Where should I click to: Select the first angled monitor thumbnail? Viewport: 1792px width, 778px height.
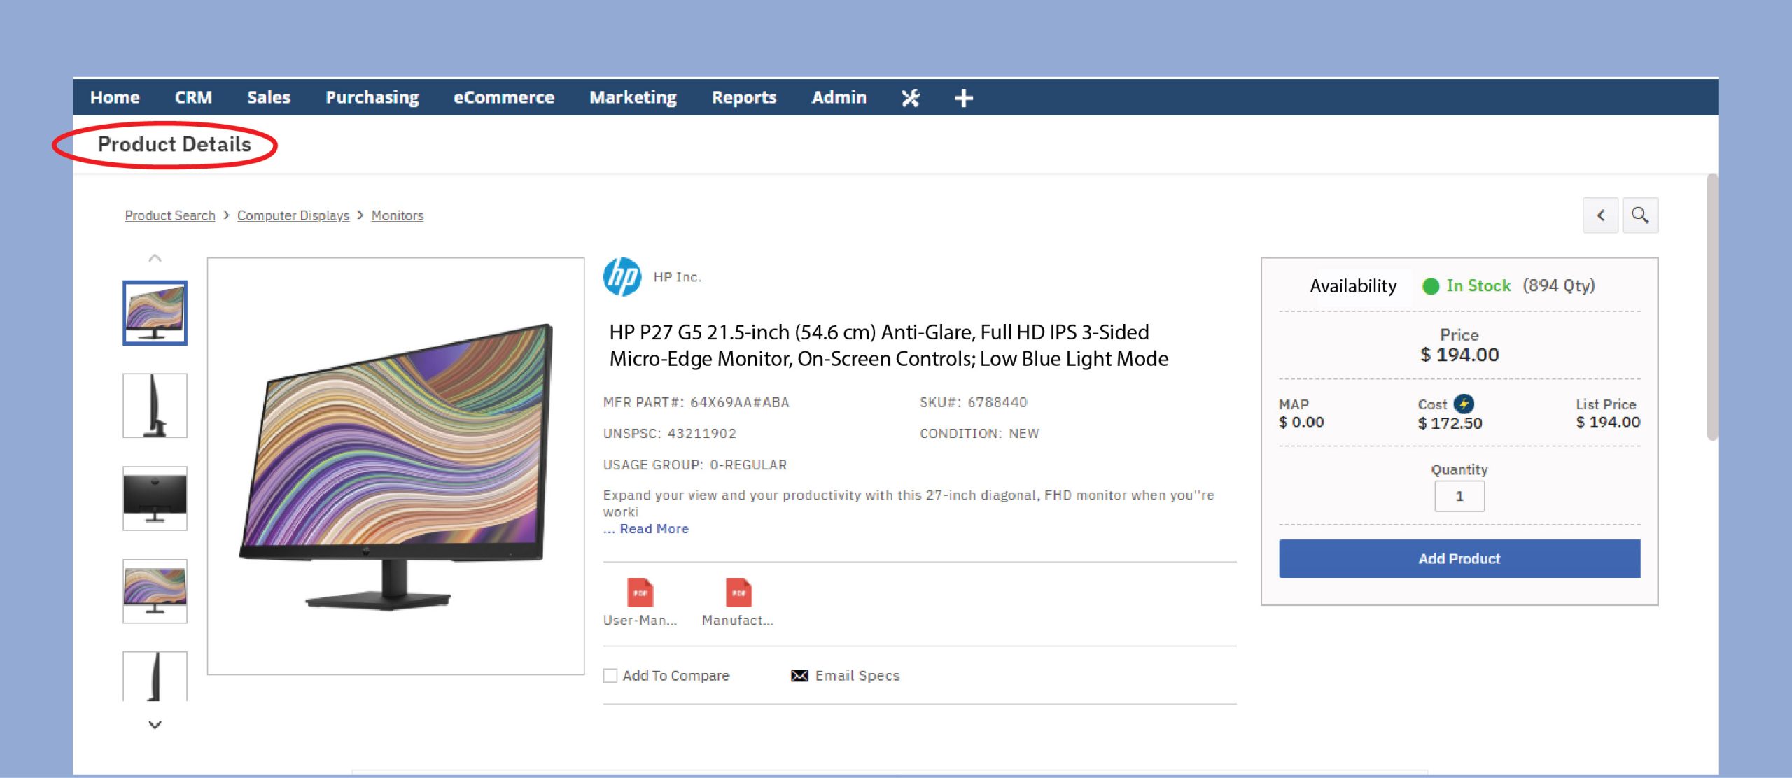click(155, 313)
